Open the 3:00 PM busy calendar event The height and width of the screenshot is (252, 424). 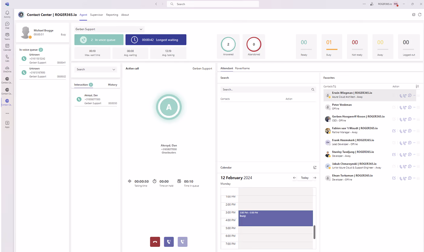click(x=276, y=218)
